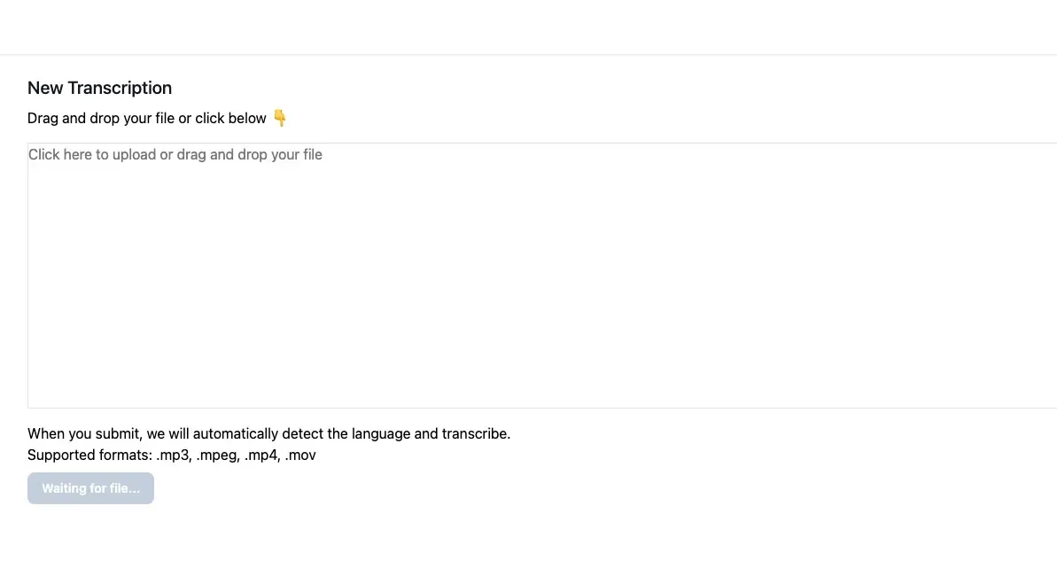Click the '.mp4' format label

[262, 456]
